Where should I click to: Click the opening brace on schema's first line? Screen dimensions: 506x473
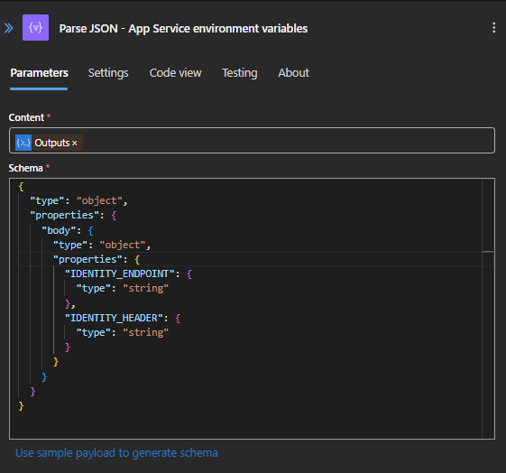point(22,186)
